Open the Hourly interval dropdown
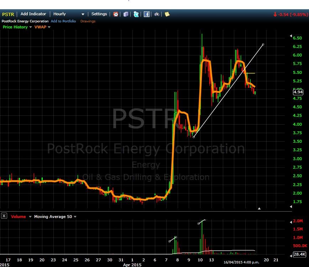 point(69,14)
